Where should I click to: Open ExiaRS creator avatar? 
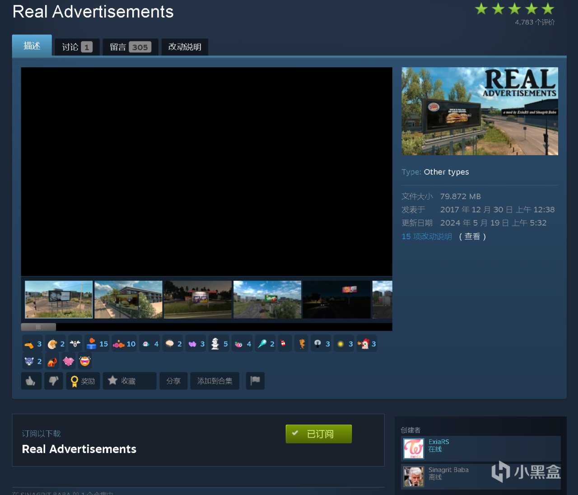coord(414,449)
